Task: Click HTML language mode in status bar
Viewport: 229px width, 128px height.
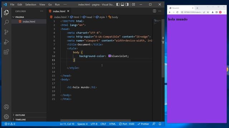Action: pyautogui.click(x=112, y=124)
